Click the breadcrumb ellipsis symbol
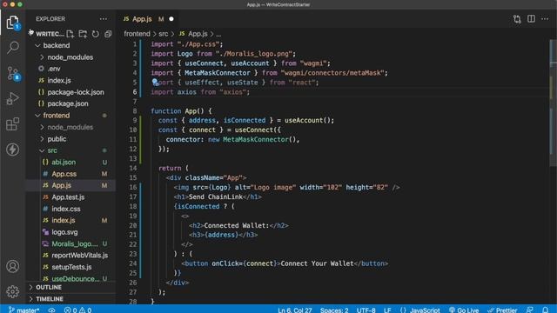 click(x=218, y=34)
